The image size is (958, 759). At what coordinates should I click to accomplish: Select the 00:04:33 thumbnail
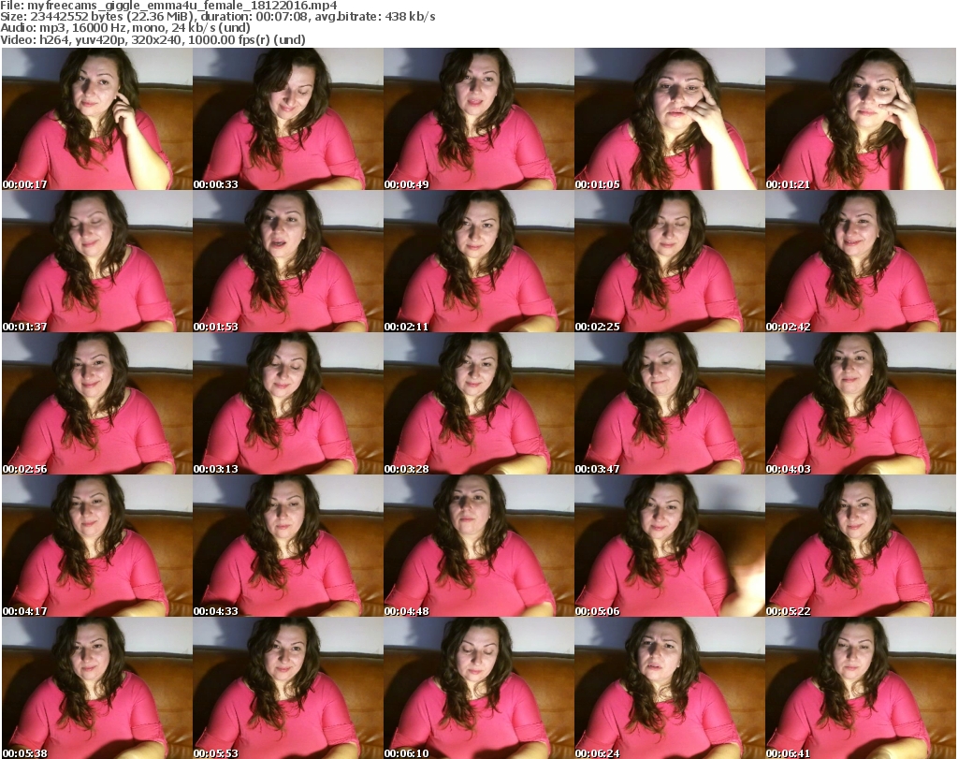(287, 546)
